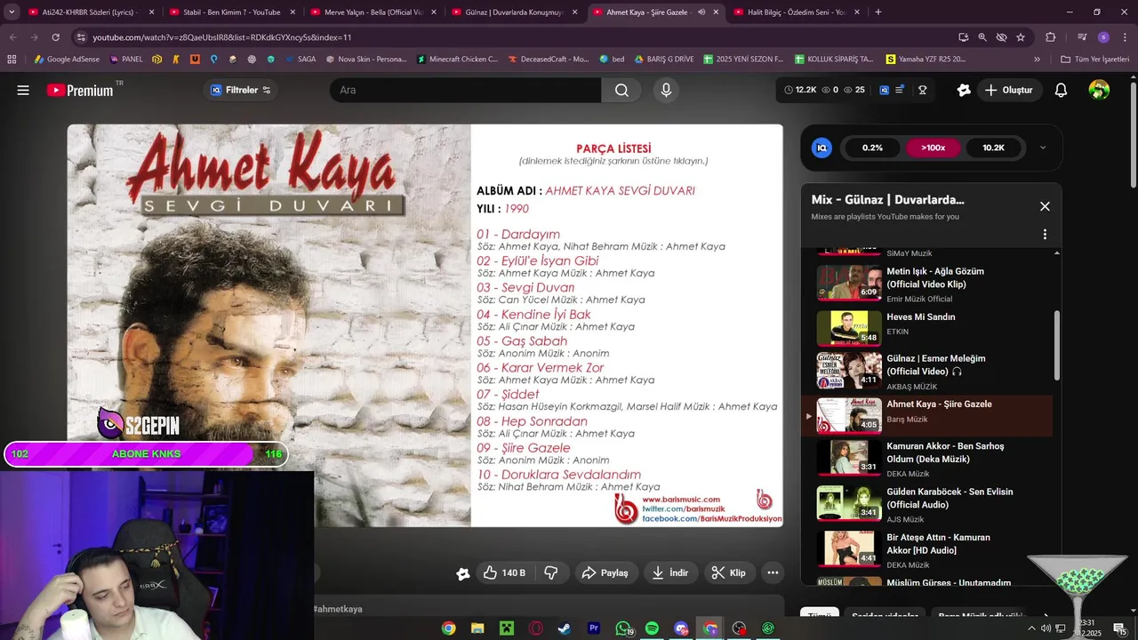1138x640 pixels.
Task: Open WhatsApp from the taskbar
Action: [623, 628]
